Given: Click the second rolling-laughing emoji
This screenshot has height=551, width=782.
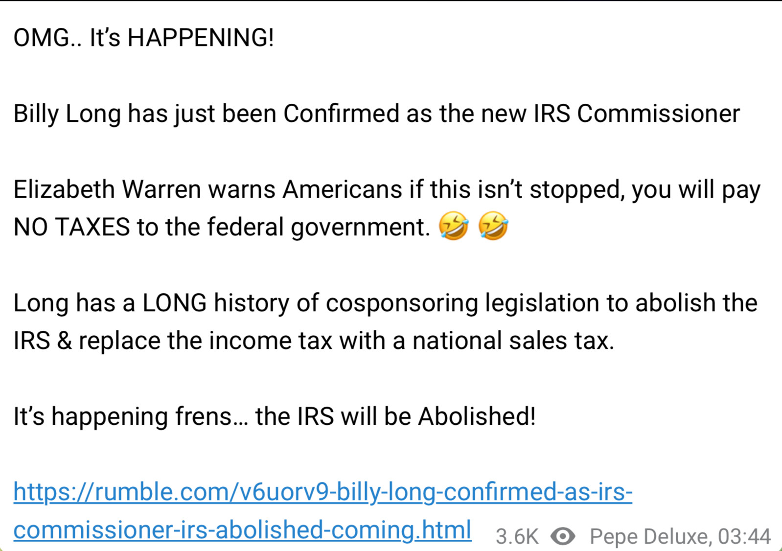Looking at the screenshot, I should tap(493, 226).
